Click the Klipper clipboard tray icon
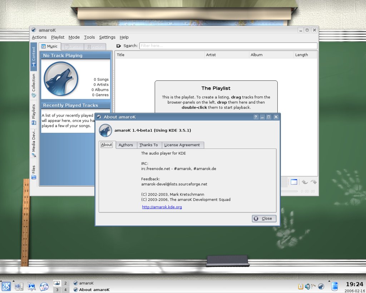366x293 pixels. [x=301, y=287]
